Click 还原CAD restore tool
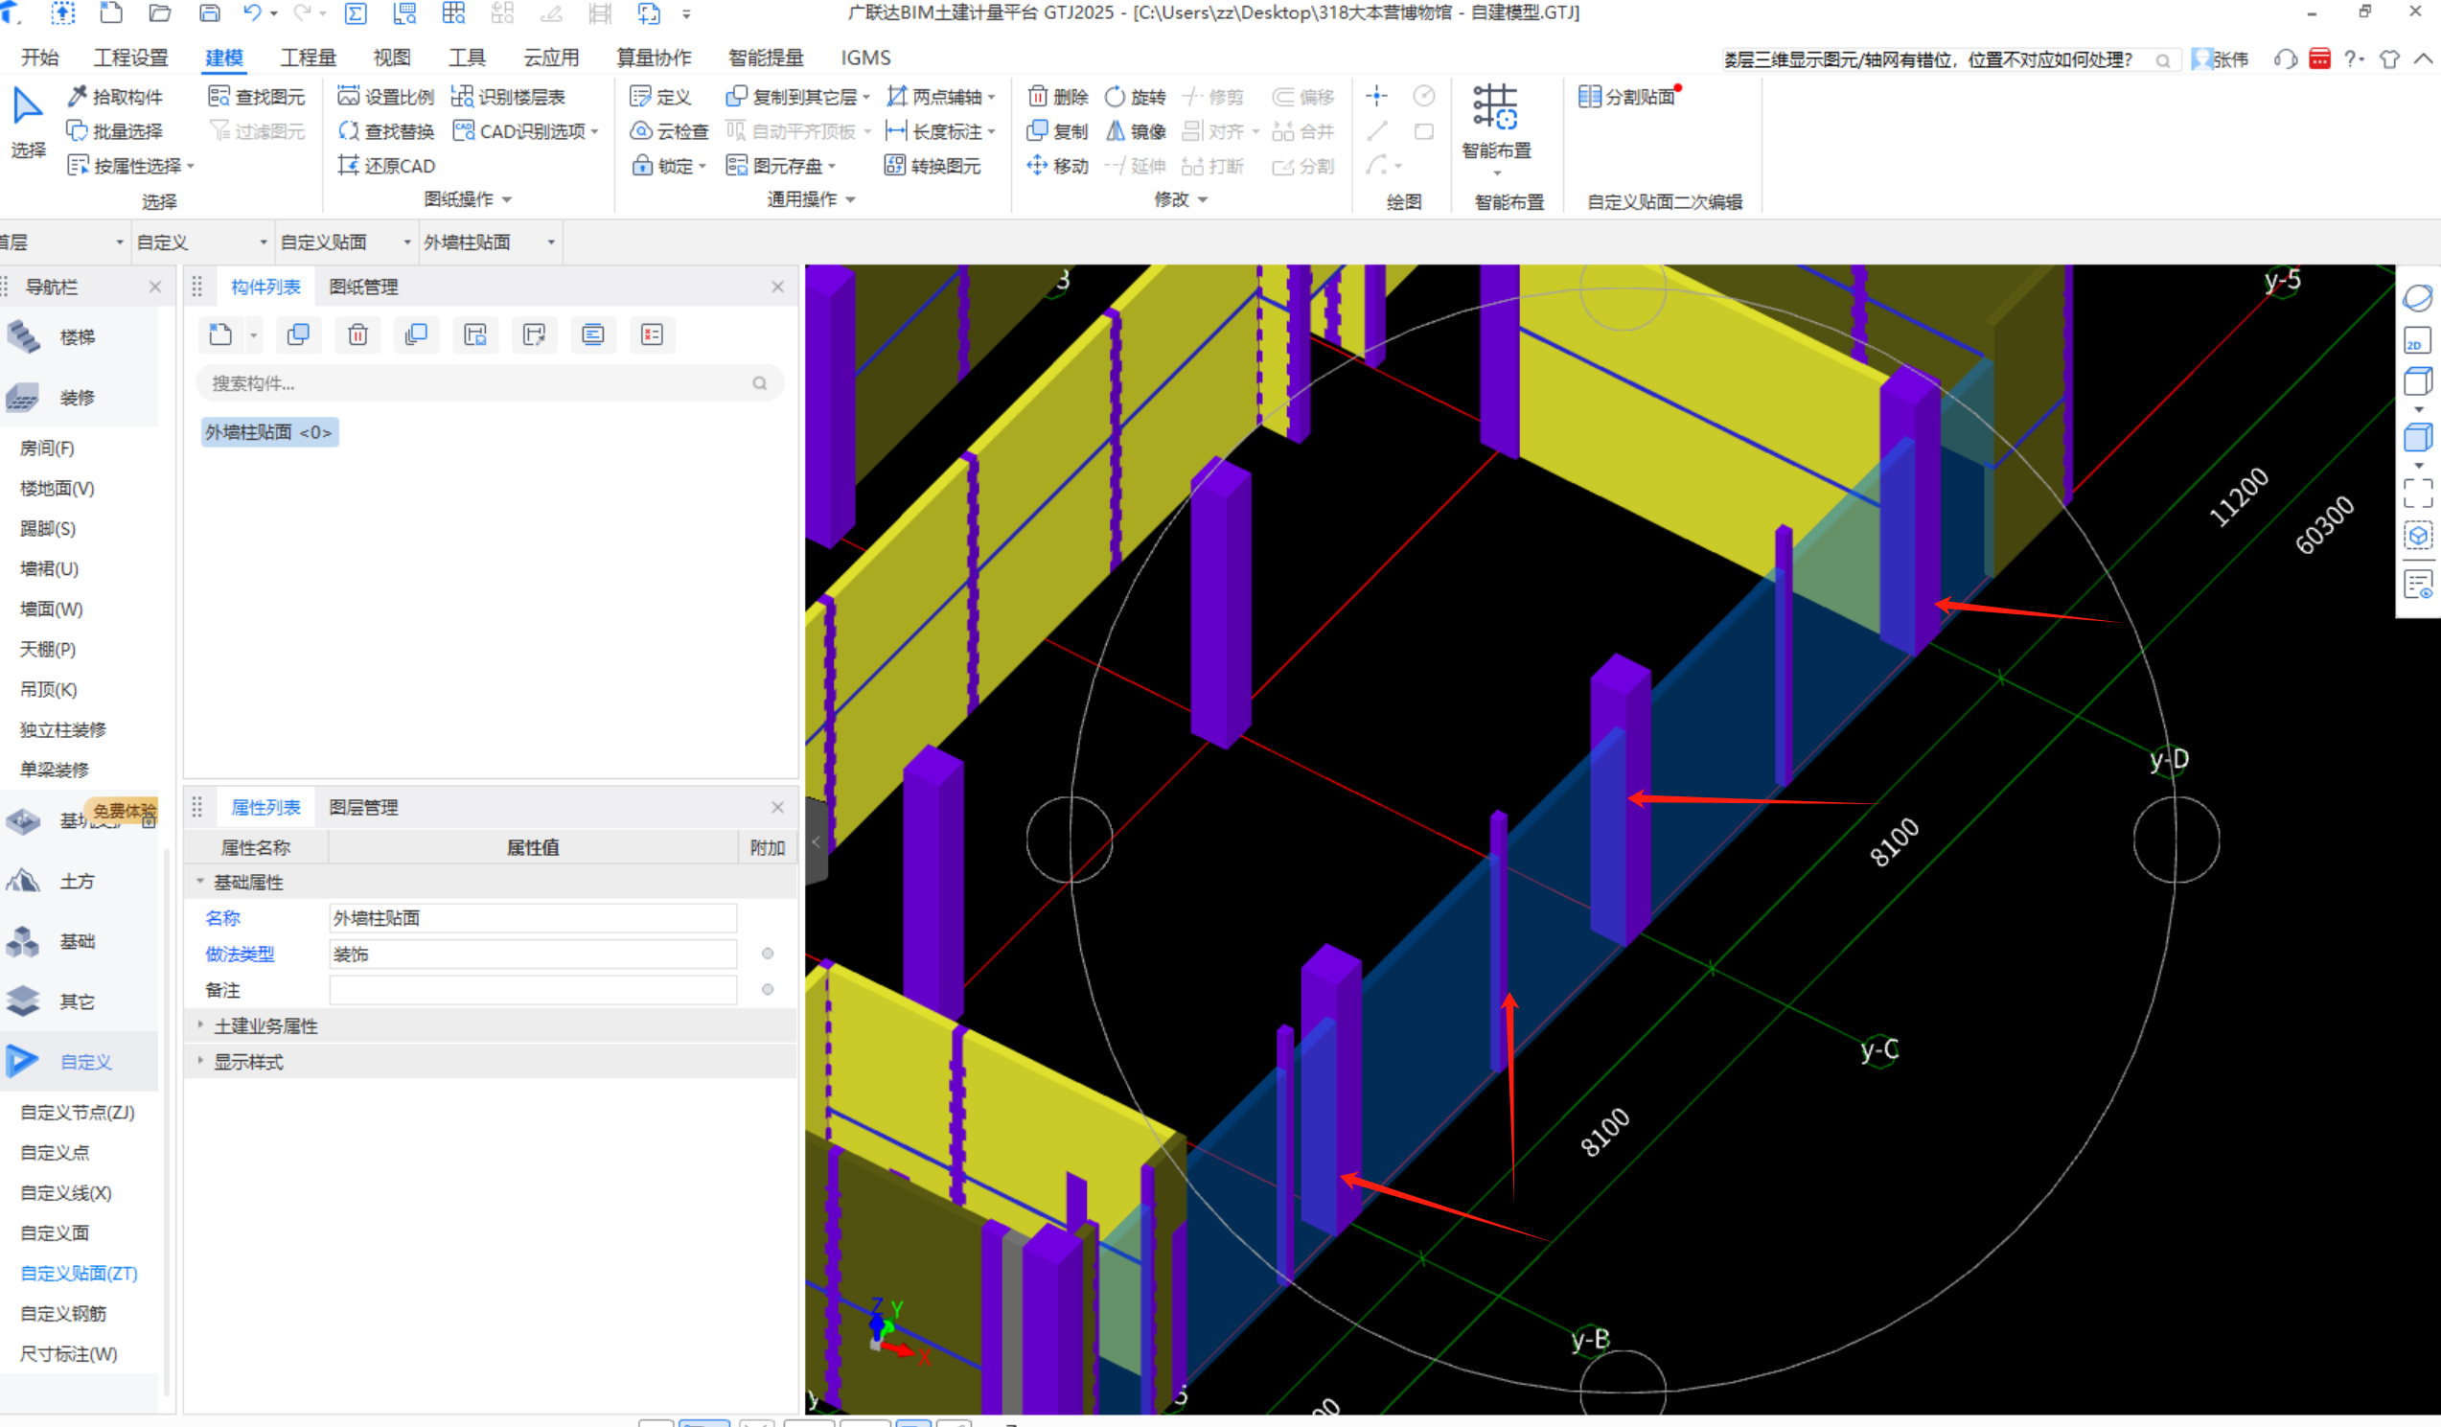The height and width of the screenshot is (1427, 2441). tap(385, 166)
